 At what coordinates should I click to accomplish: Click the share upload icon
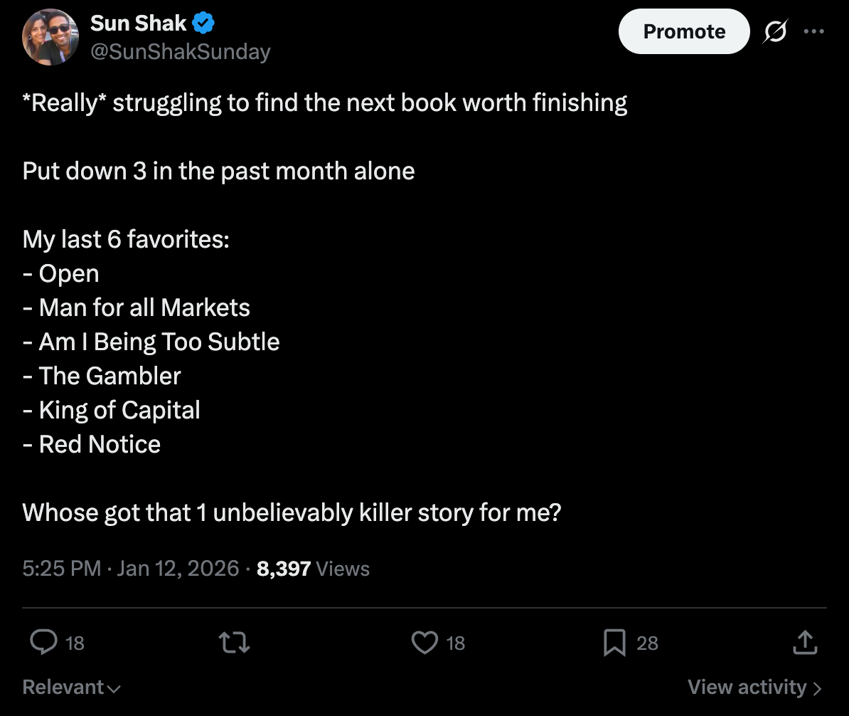pyautogui.click(x=805, y=643)
